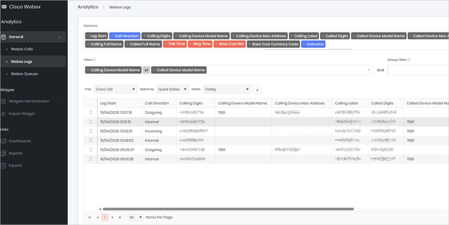Open Dashboards link in sidebar
This screenshot has height=225, width=449.
[20, 141]
